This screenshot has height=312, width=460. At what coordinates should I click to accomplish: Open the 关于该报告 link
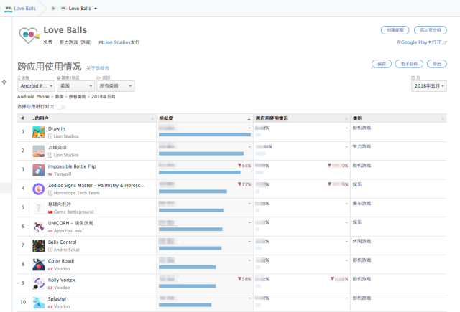click(98, 68)
